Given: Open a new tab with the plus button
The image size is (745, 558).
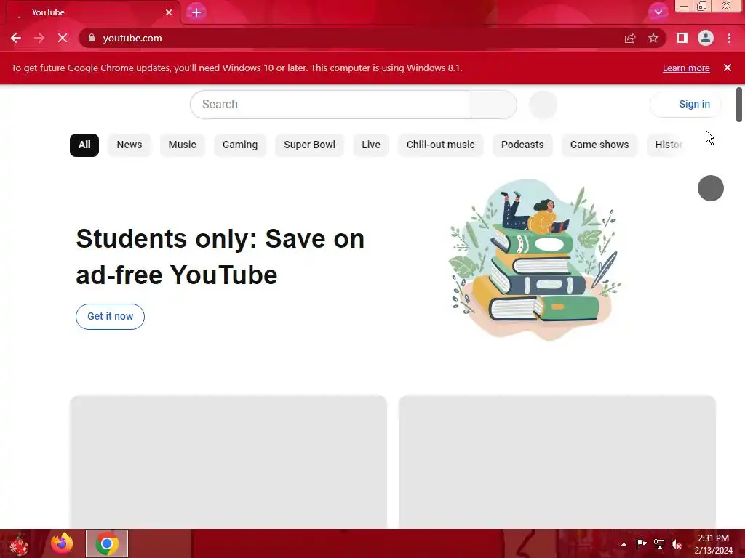Looking at the screenshot, I should pos(196,12).
